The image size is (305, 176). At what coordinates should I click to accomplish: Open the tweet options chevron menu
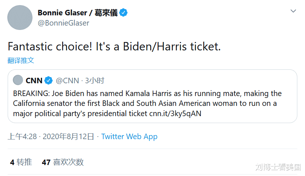(x=293, y=11)
